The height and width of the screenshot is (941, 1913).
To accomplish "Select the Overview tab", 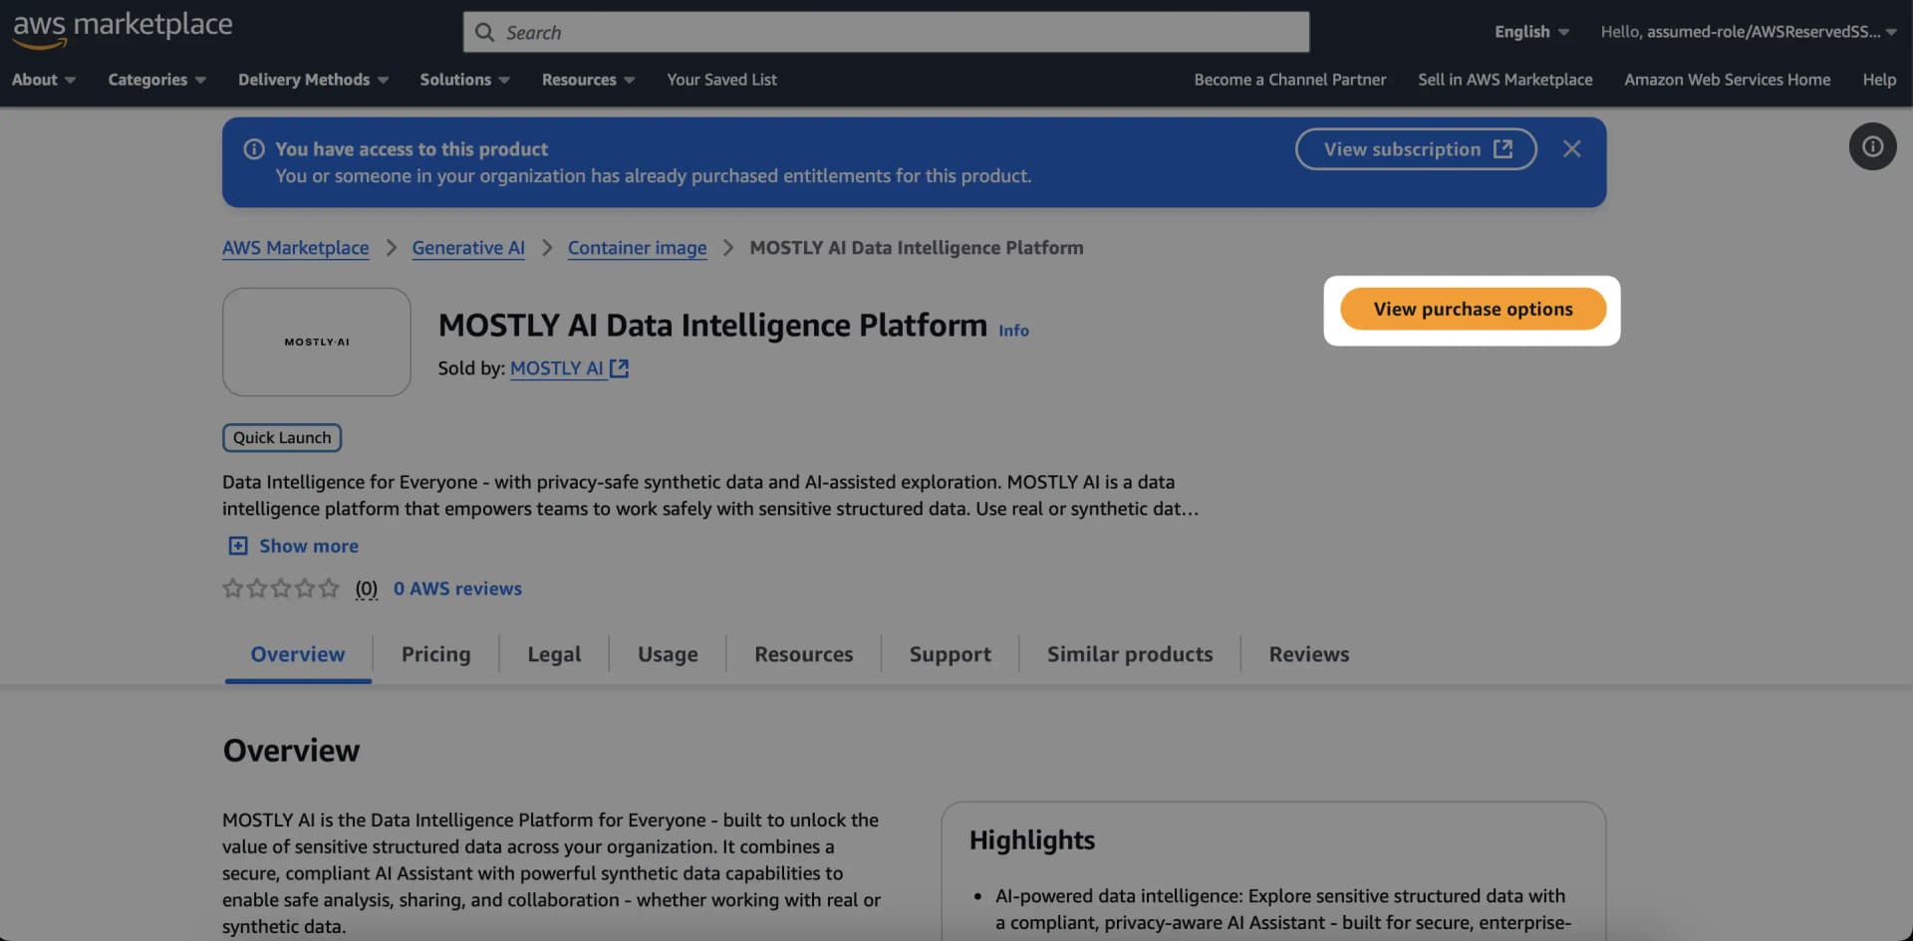I will coord(298,654).
